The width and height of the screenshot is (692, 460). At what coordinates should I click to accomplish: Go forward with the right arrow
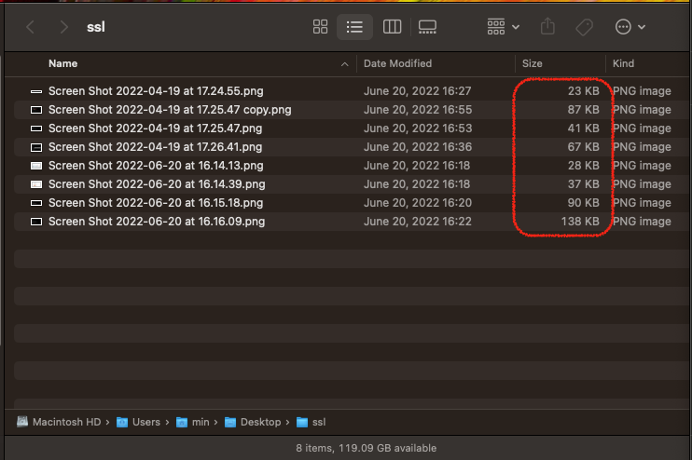(64, 27)
